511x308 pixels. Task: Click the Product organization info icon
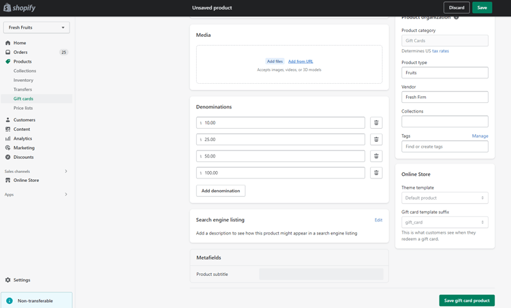456,17
